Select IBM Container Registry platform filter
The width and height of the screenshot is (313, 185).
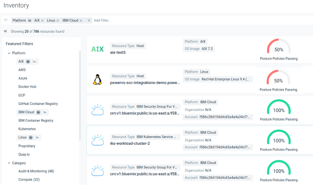click(36, 121)
